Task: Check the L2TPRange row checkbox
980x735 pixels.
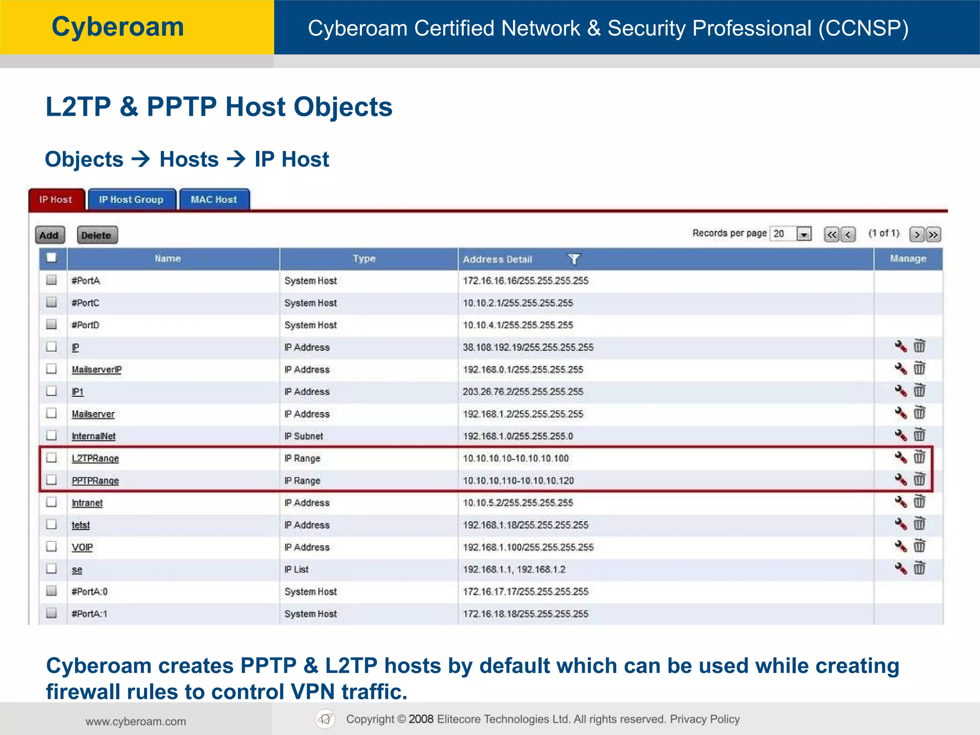Action: tap(52, 457)
